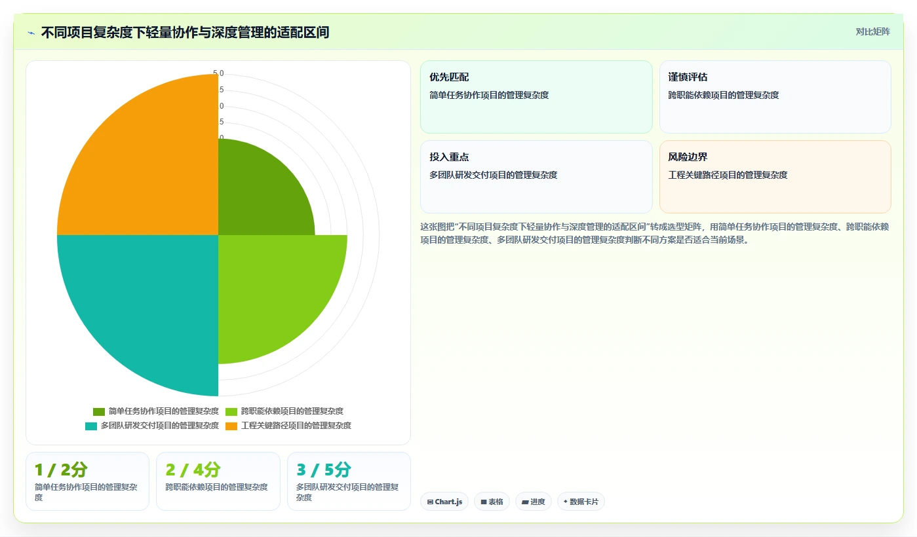Click legend label 工程关键路径项目的管理复杂度
Viewport: 917px width, 537px height.
coord(296,426)
